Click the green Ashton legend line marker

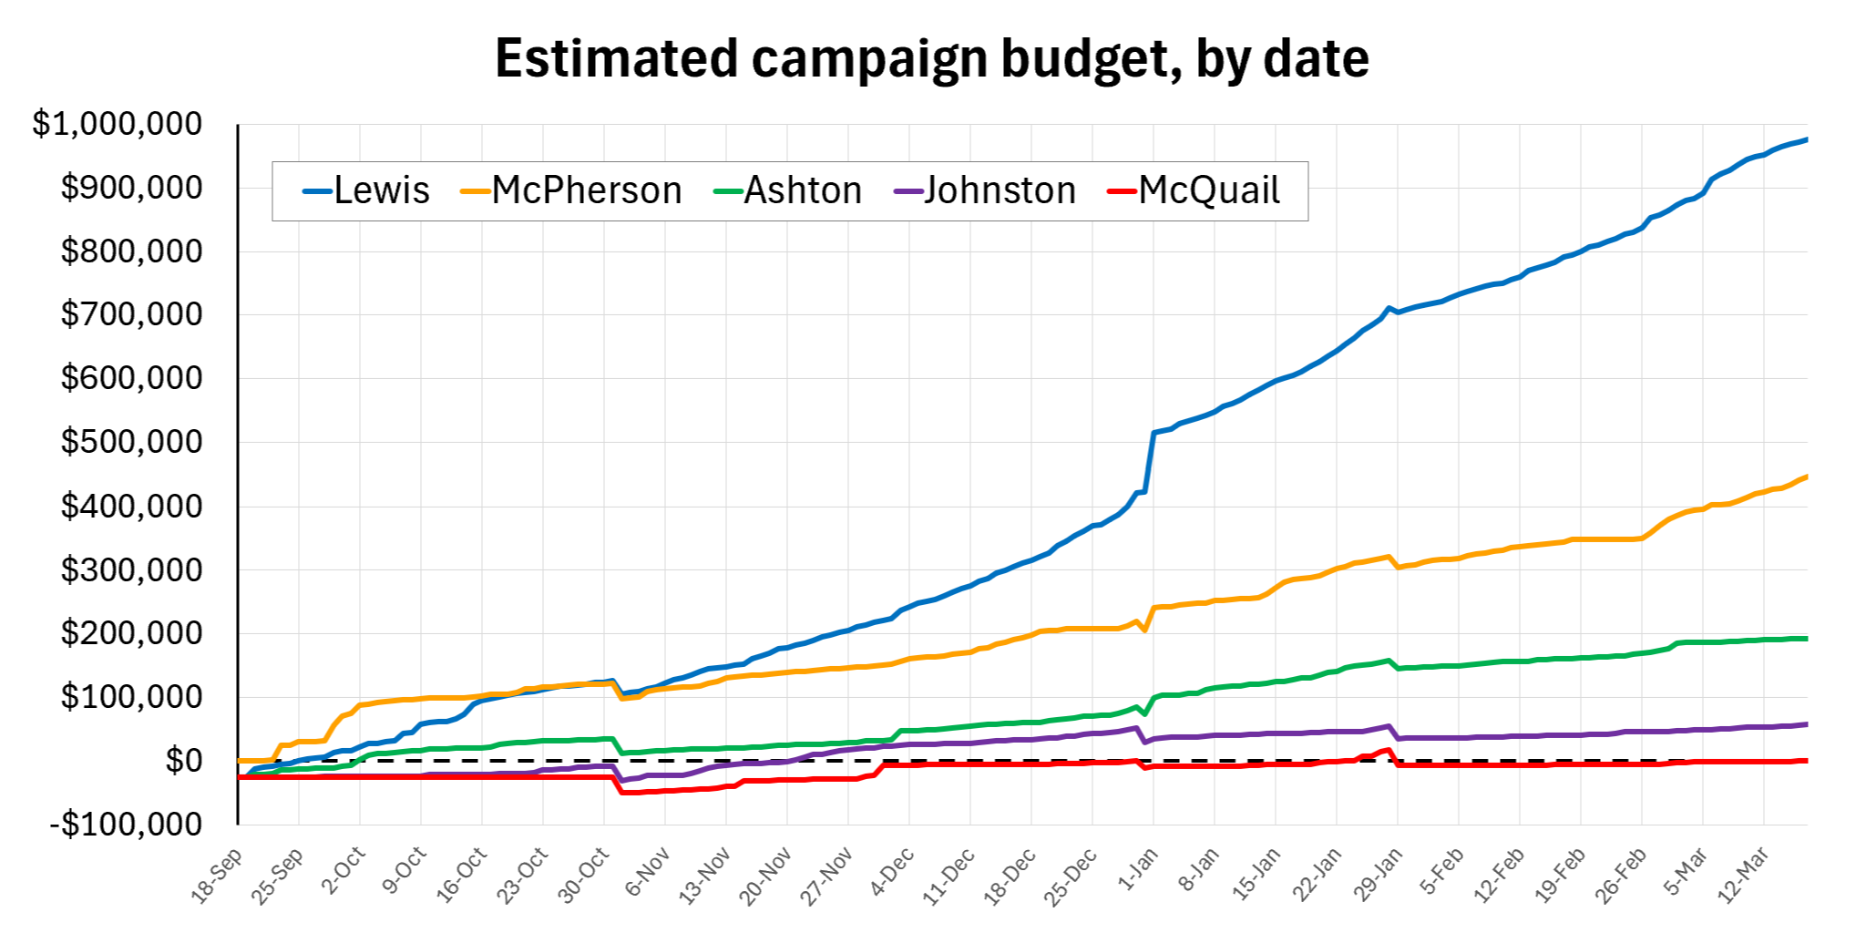pyautogui.click(x=728, y=192)
